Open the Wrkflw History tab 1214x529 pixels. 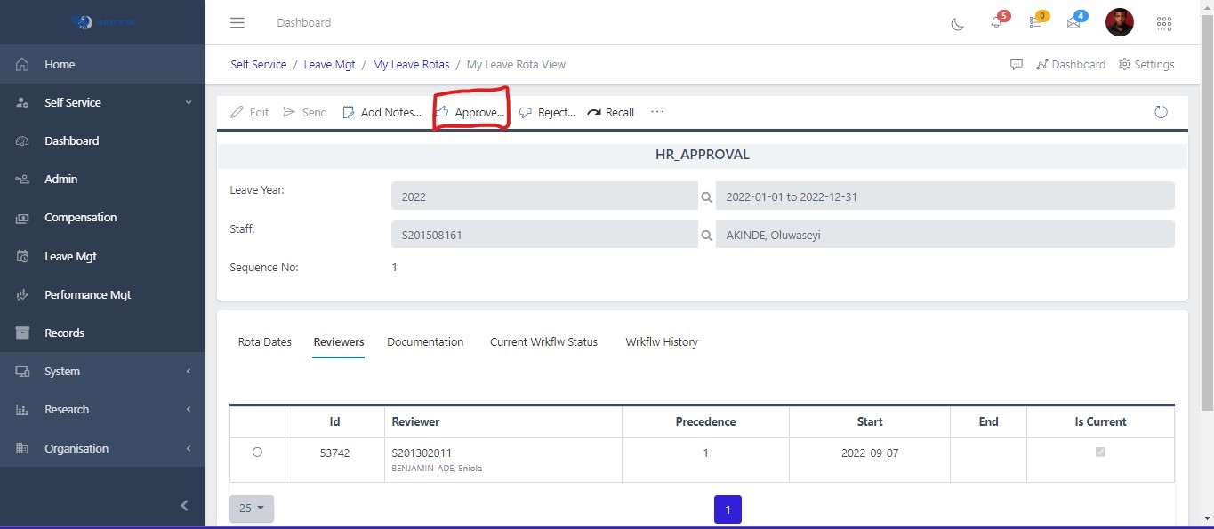[x=661, y=342]
